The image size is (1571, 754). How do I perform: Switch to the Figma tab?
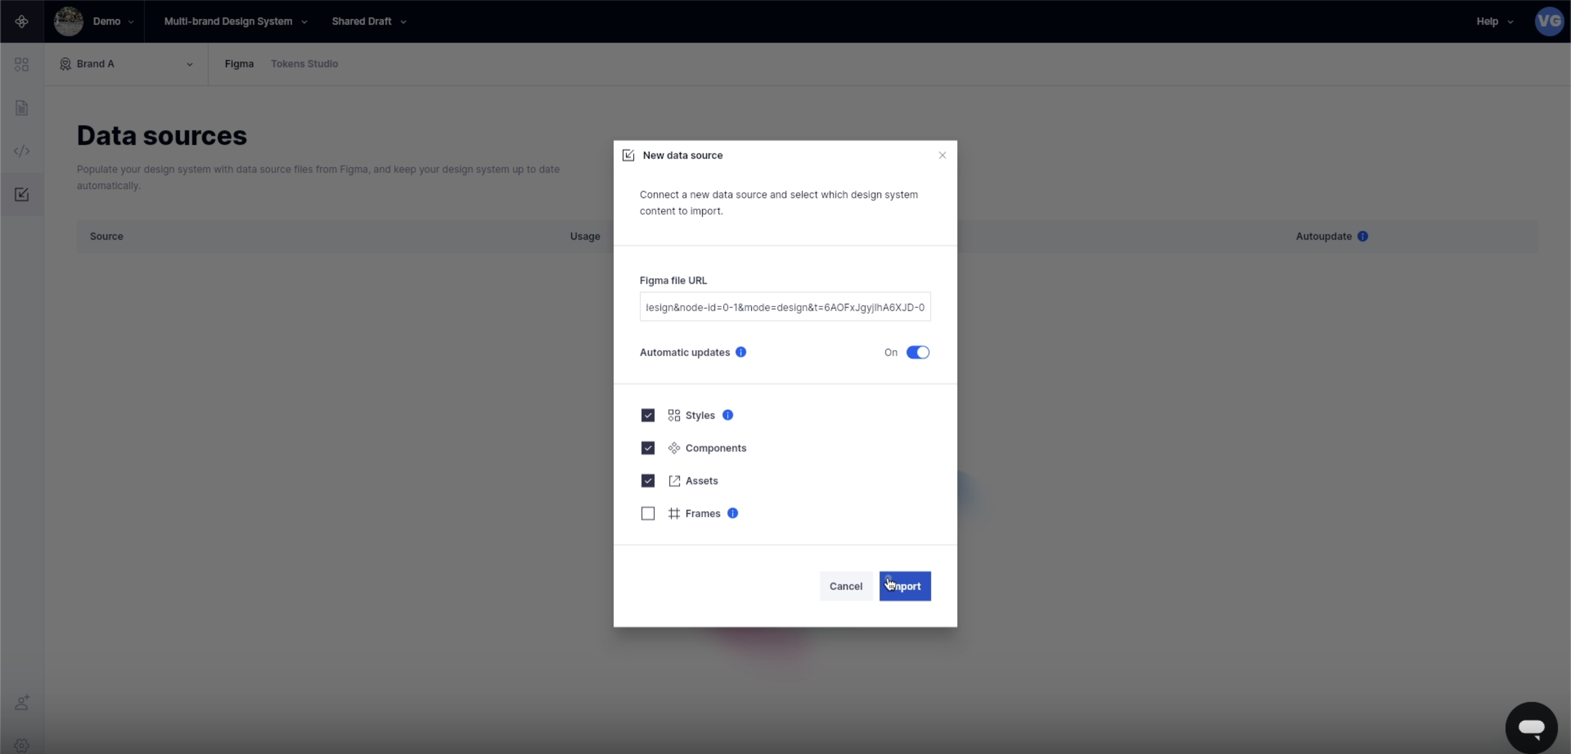[239, 64]
